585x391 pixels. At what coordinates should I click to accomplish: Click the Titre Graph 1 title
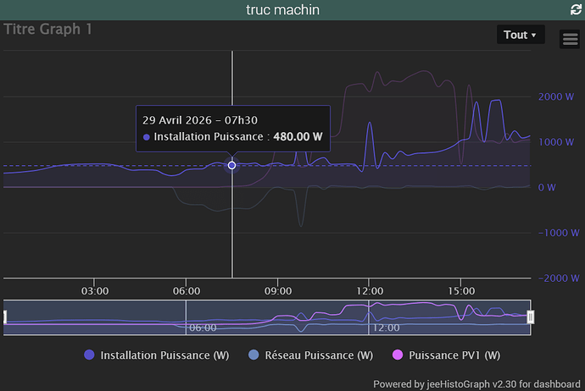[47, 29]
